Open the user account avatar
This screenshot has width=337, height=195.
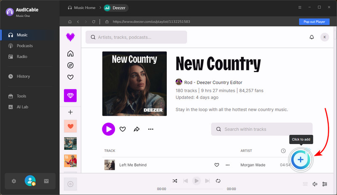(30, 181)
